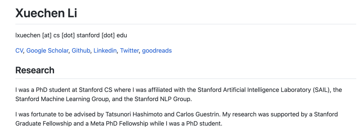Click the 'Xuechen Li' page title
The height and width of the screenshot is (134, 362).
click(x=47, y=13)
